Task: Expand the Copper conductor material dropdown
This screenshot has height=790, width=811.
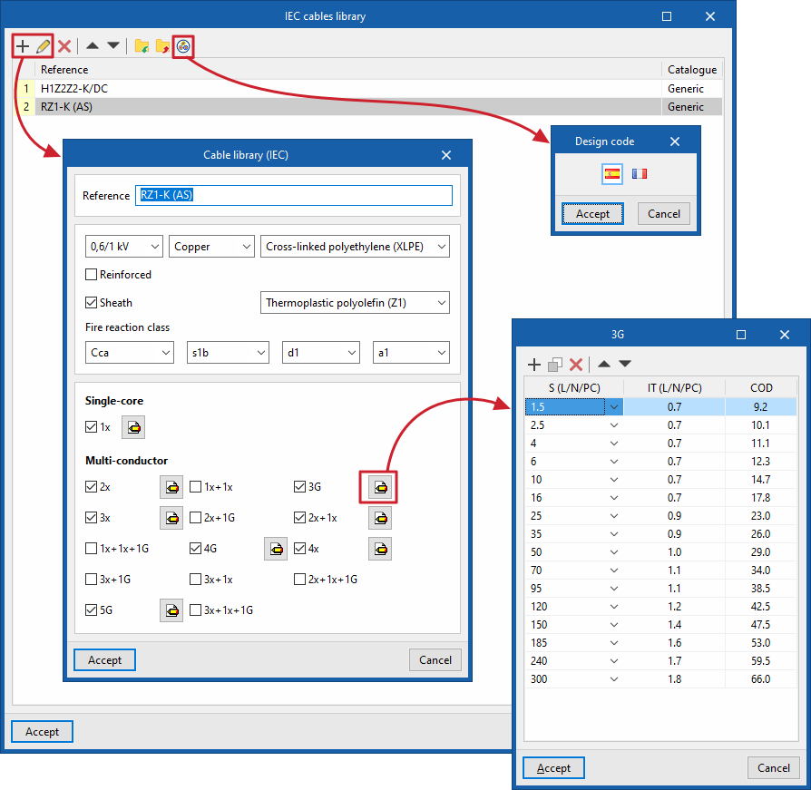Action: pos(211,247)
